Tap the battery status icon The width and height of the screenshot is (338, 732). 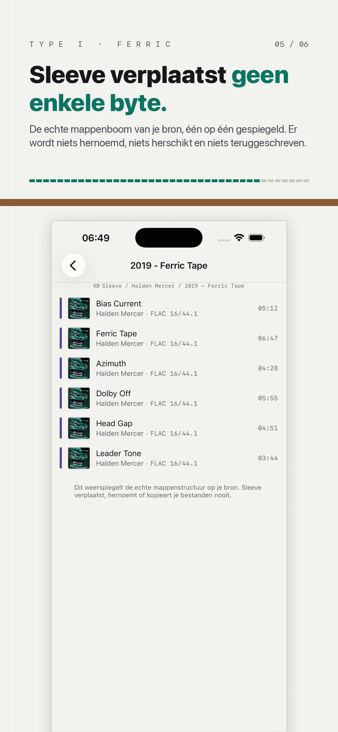pos(256,237)
